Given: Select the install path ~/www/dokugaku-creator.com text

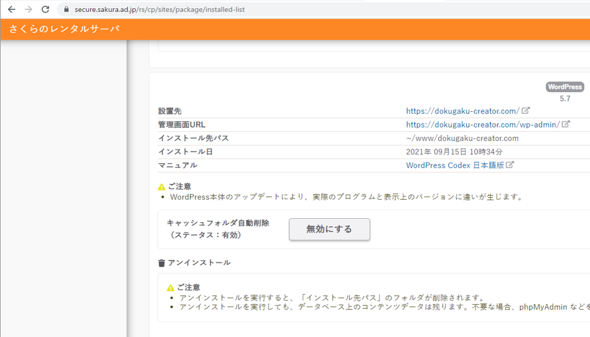Looking at the screenshot, I should 462,138.
